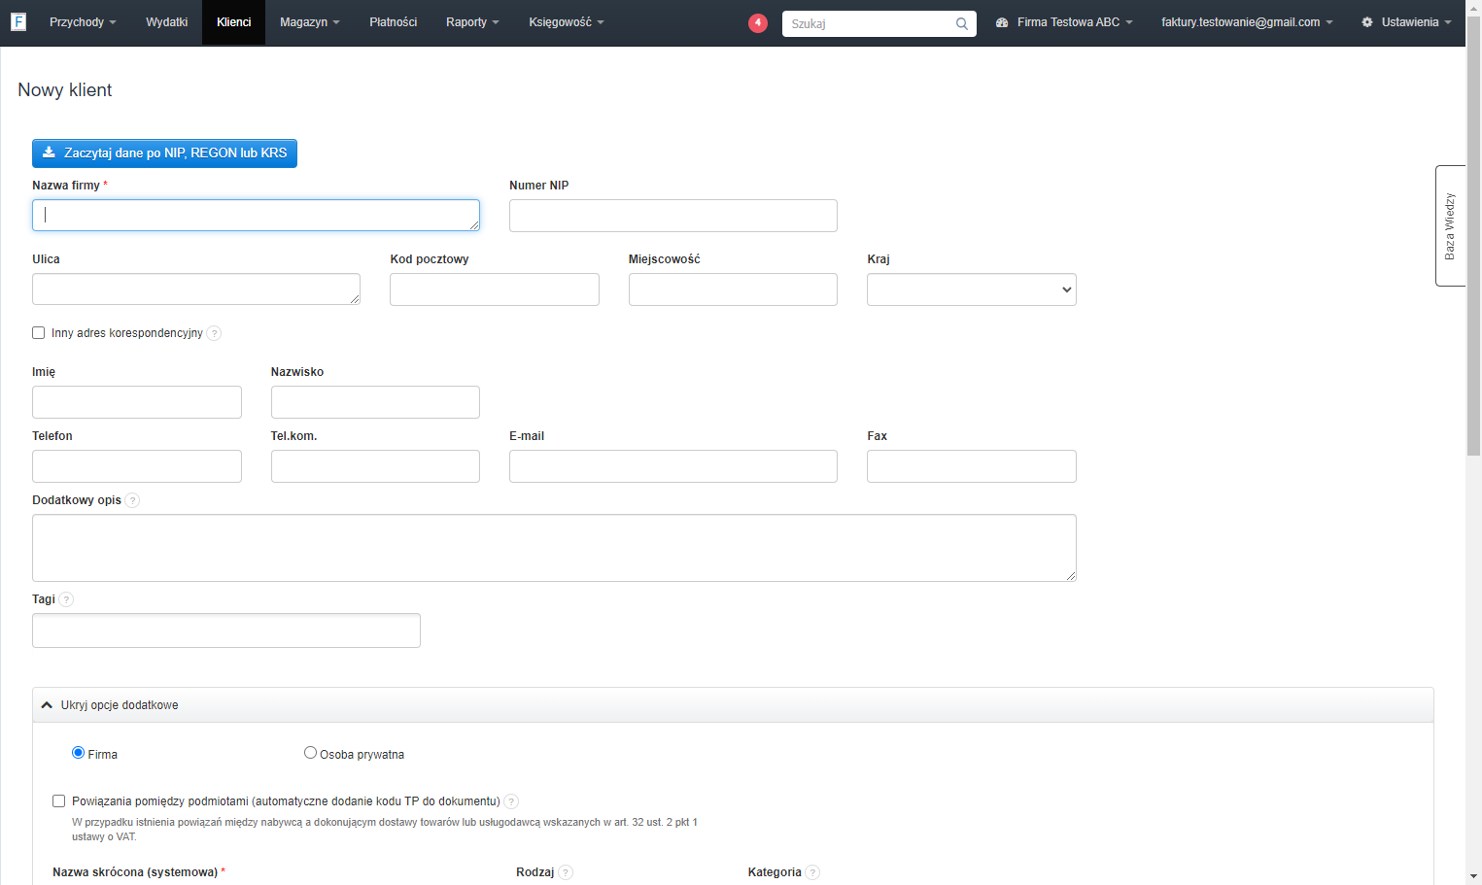The image size is (1482, 885).
Task: Expand the Księgowość menu
Action: 567,22
